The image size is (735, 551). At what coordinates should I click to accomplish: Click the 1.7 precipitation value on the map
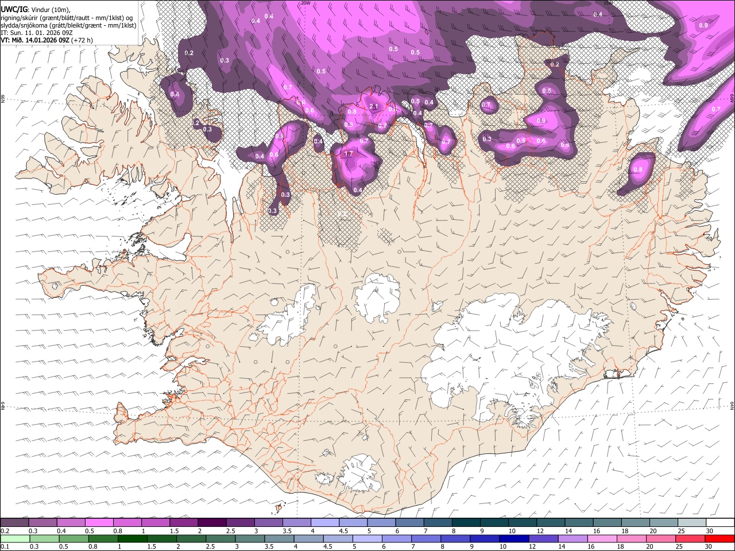[x=348, y=154]
